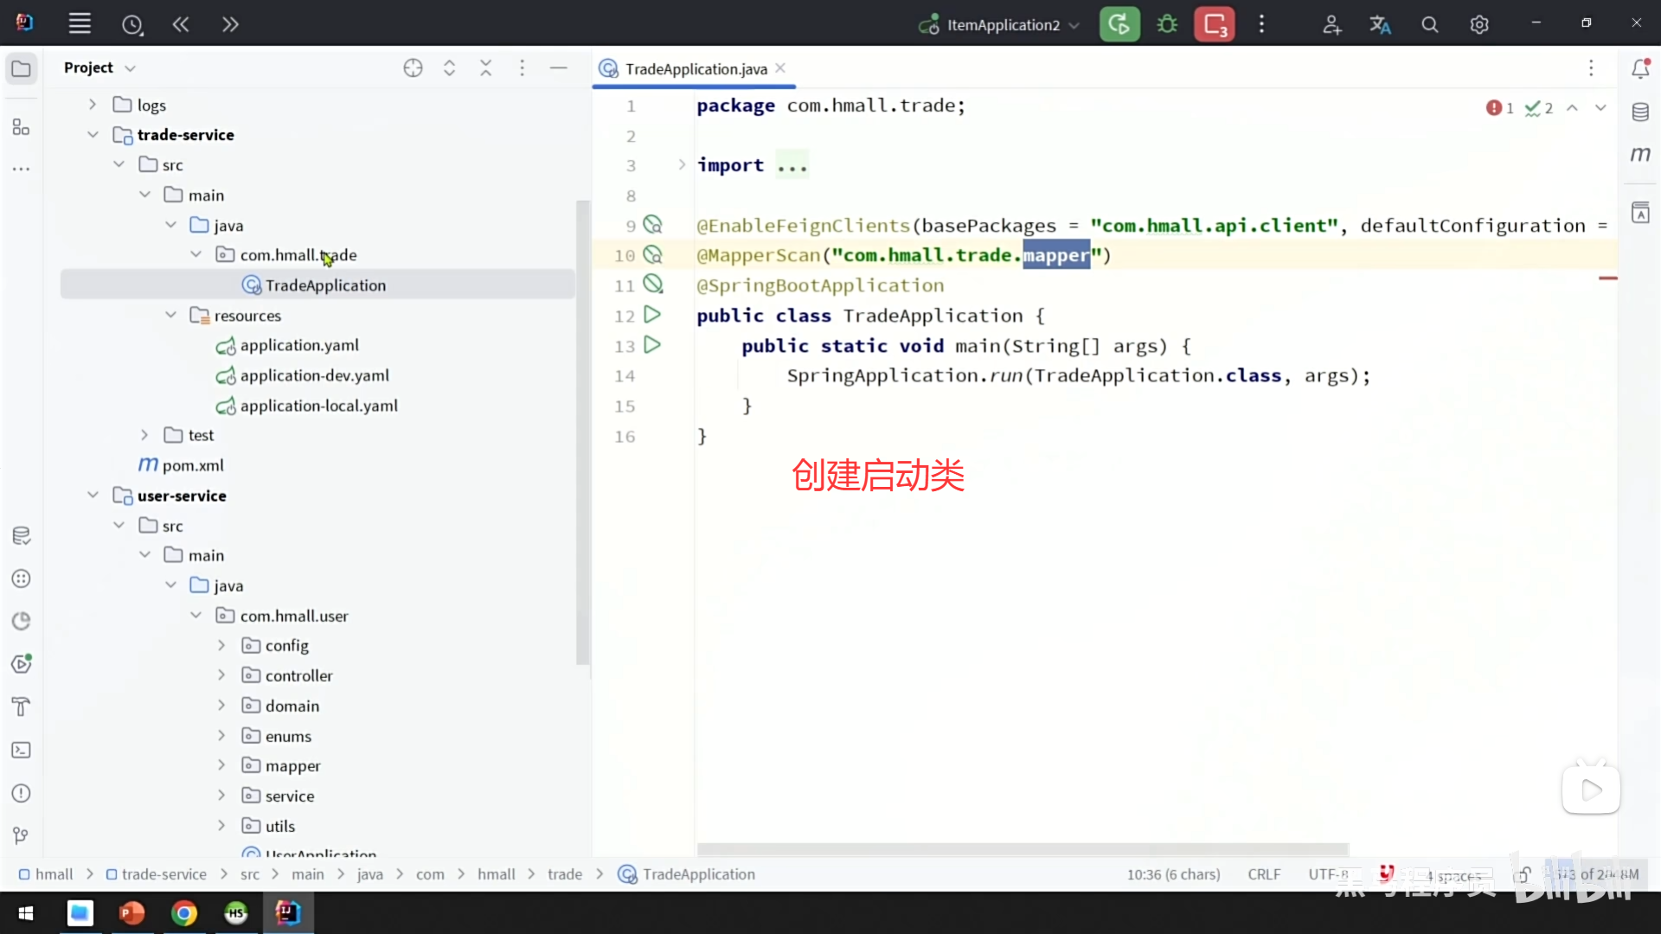This screenshot has width=1661, height=934.
Task: Click the Notifications bell icon
Action: click(x=1640, y=68)
